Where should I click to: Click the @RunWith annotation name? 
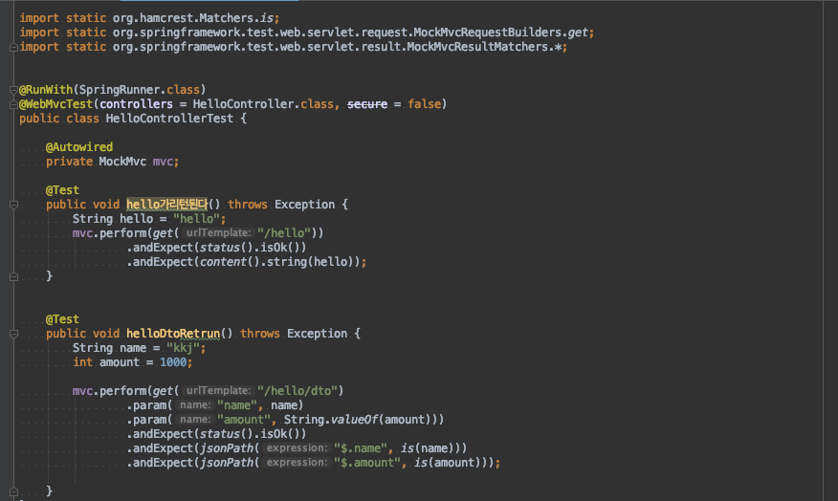pyautogui.click(x=46, y=90)
